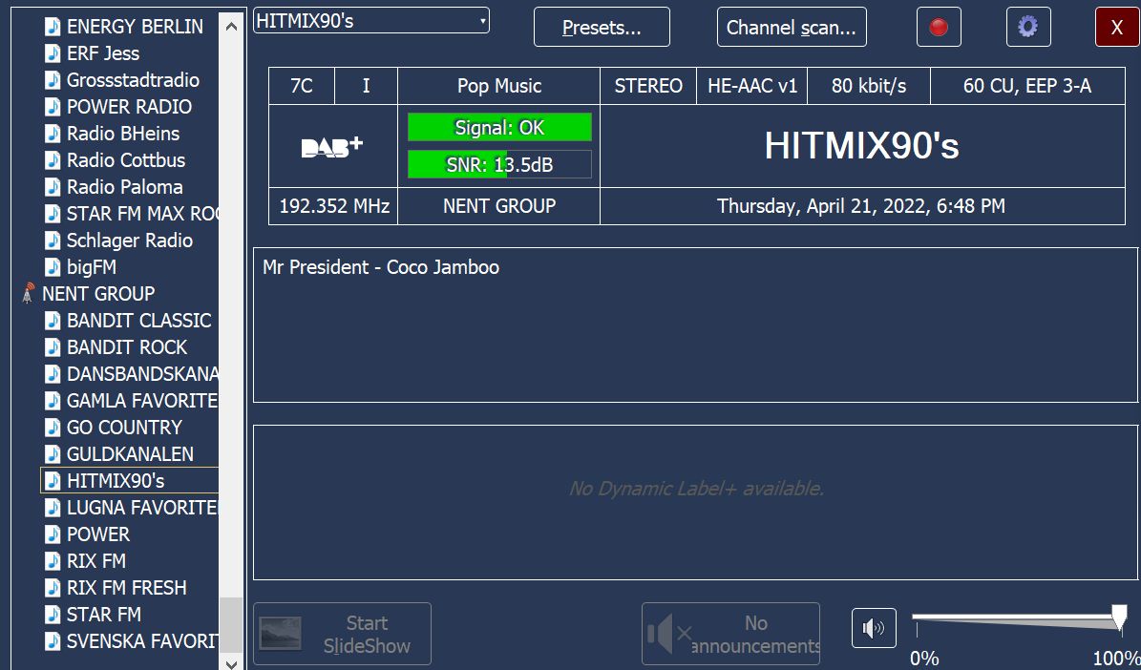Start the SlideShow display
The height and width of the screenshot is (670, 1141).
(x=342, y=634)
